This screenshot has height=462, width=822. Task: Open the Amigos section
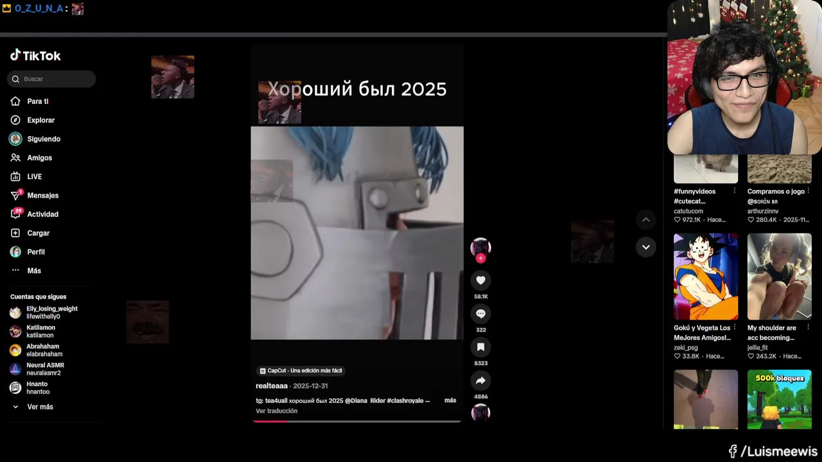[x=31, y=158]
